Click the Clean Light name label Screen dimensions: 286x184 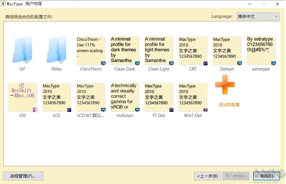pos(159,69)
